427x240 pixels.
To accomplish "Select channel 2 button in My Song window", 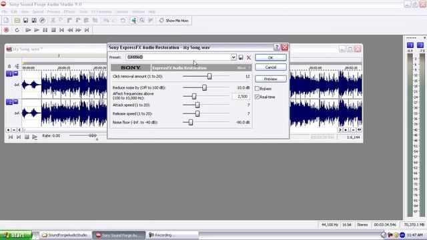I will (x=9, y=102).
